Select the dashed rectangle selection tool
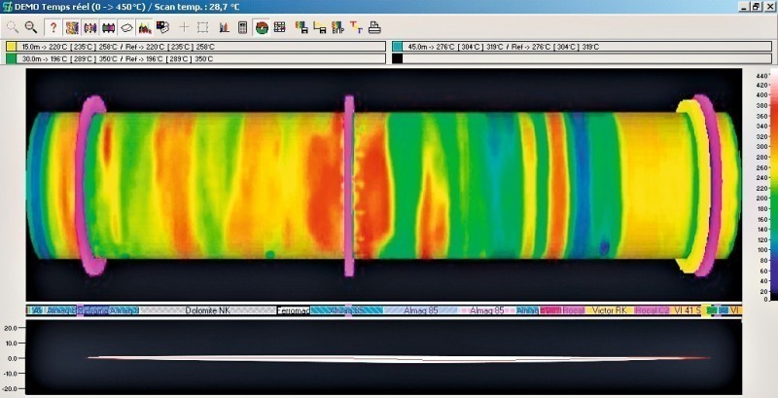Screen dimensions: 778x398 (x=202, y=27)
